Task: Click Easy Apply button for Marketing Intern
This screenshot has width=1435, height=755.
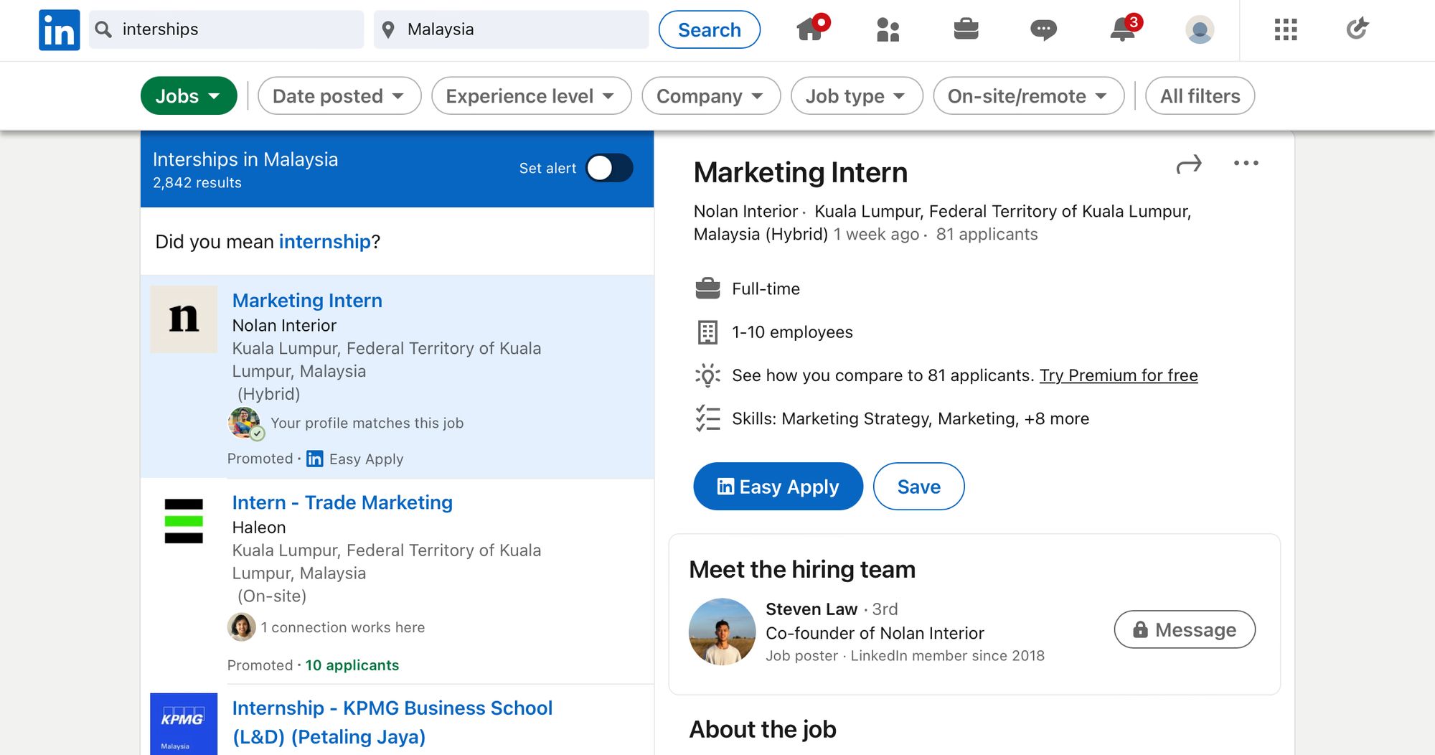Action: point(778,487)
